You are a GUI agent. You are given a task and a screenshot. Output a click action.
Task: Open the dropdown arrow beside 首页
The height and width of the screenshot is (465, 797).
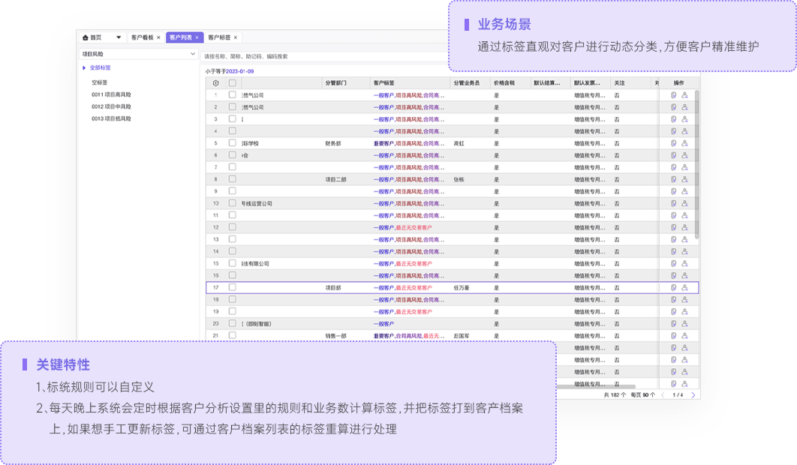(119, 37)
